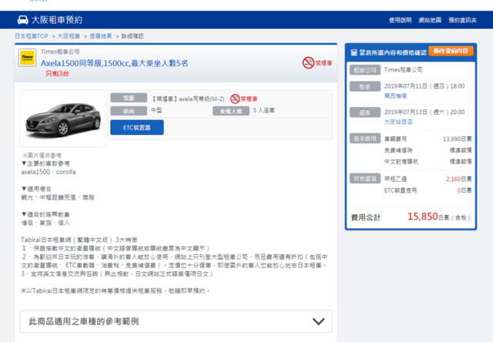Open 使用說明 in the top navigation
This screenshot has height=342, width=493.
tap(400, 20)
